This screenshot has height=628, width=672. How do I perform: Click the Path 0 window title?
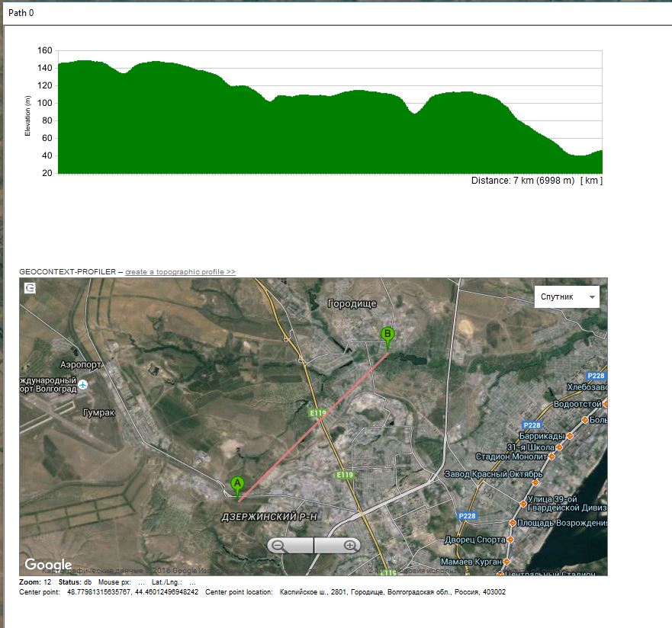click(21, 13)
